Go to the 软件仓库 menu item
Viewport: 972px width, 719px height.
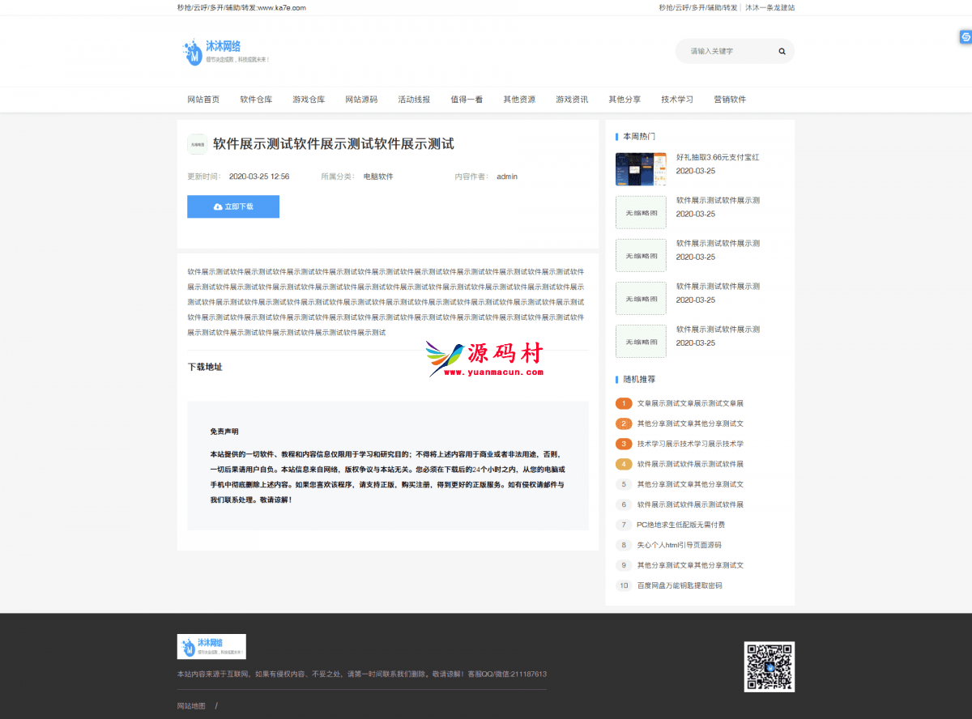pos(256,100)
